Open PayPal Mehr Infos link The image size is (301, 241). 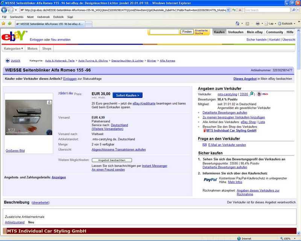pyautogui.click(x=235, y=182)
